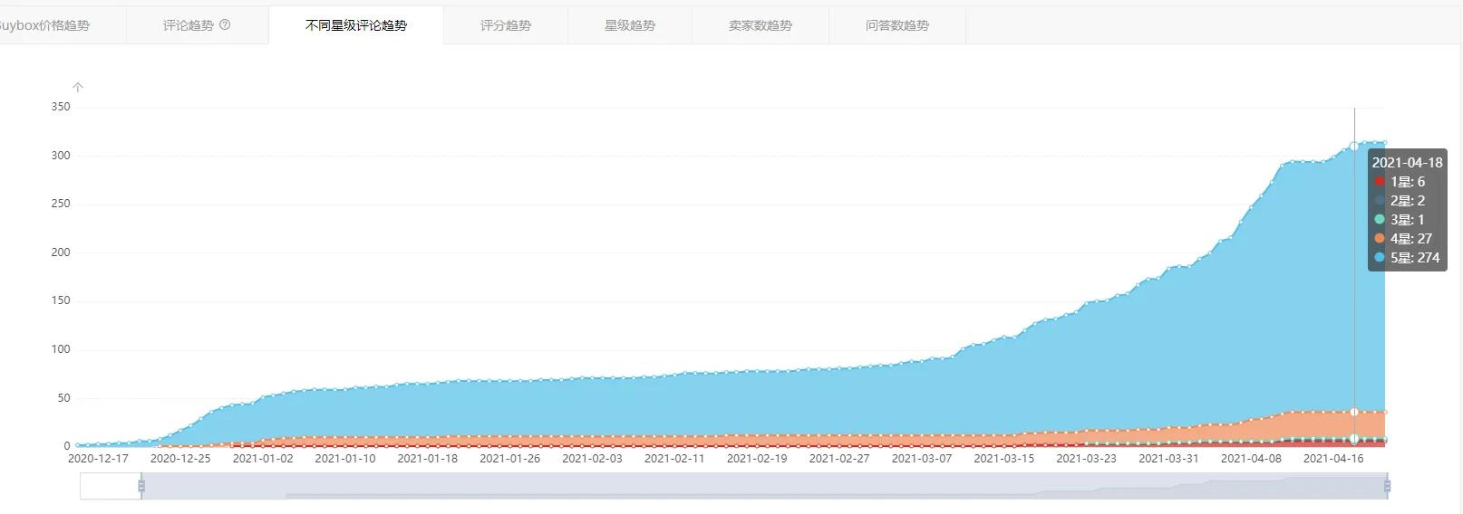Switch to the 问答数趋势 tab

click(897, 25)
